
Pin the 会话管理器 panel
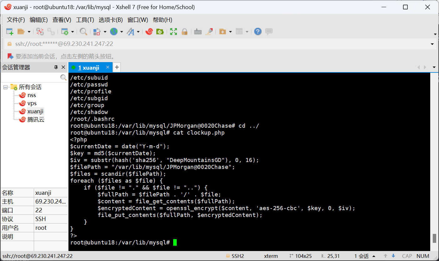56,67
